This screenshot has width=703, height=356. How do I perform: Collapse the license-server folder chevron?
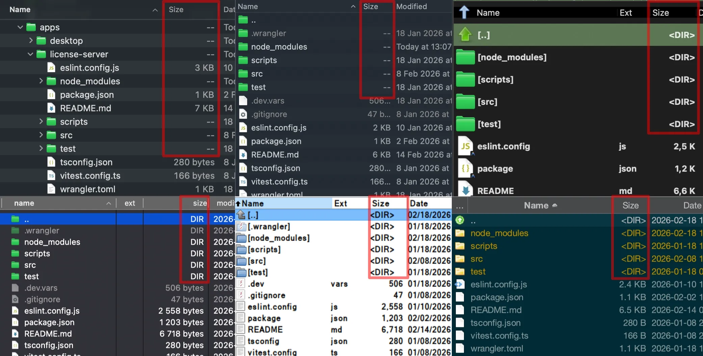tap(30, 54)
